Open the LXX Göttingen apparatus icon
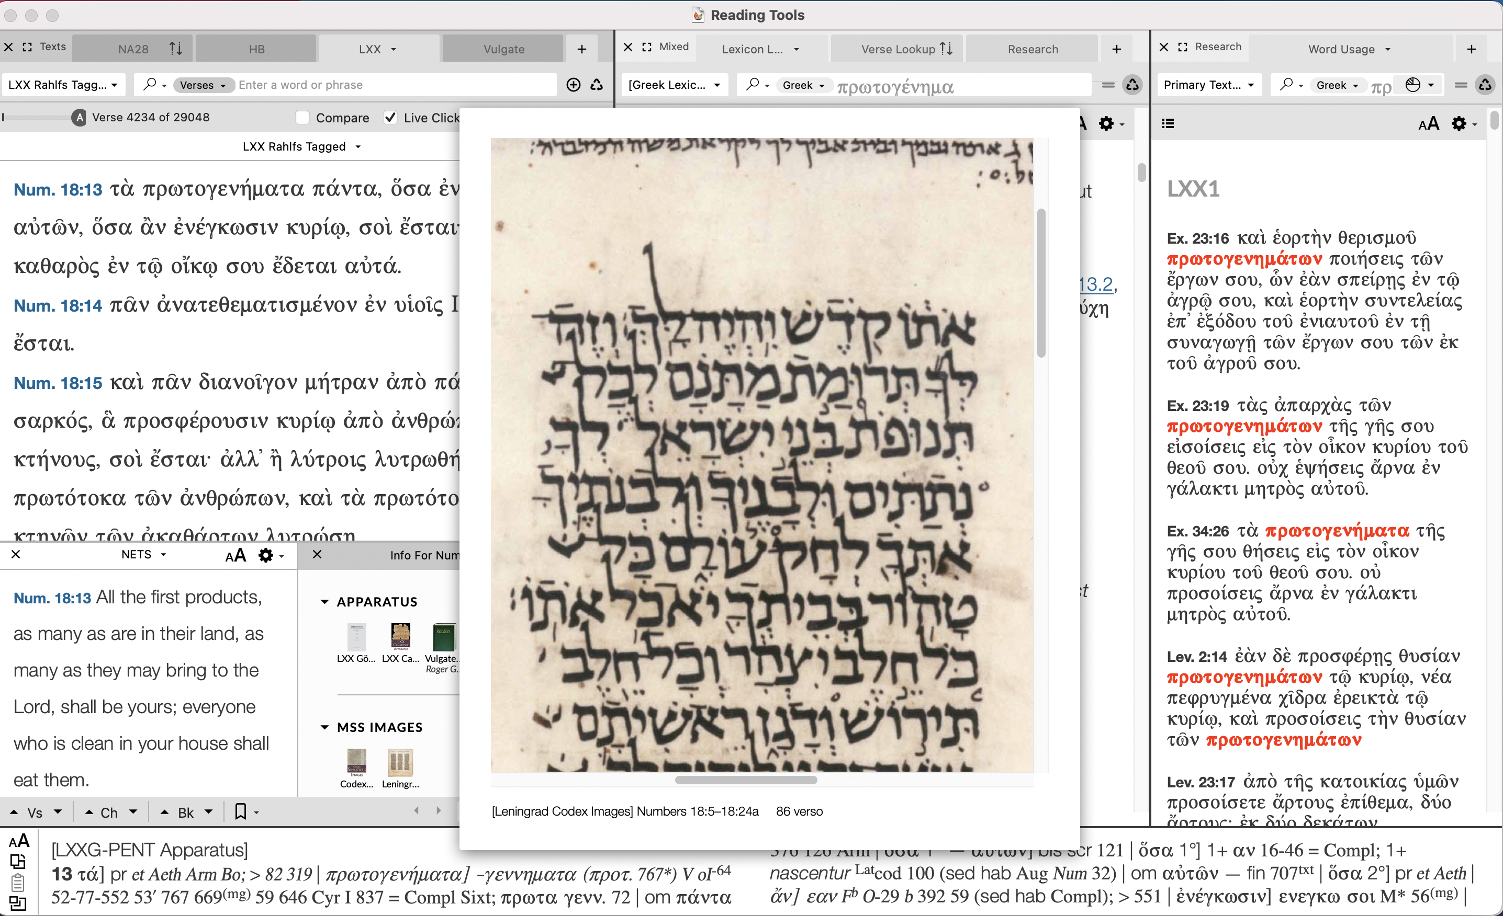Viewport: 1503px width, 916px height. [356, 637]
